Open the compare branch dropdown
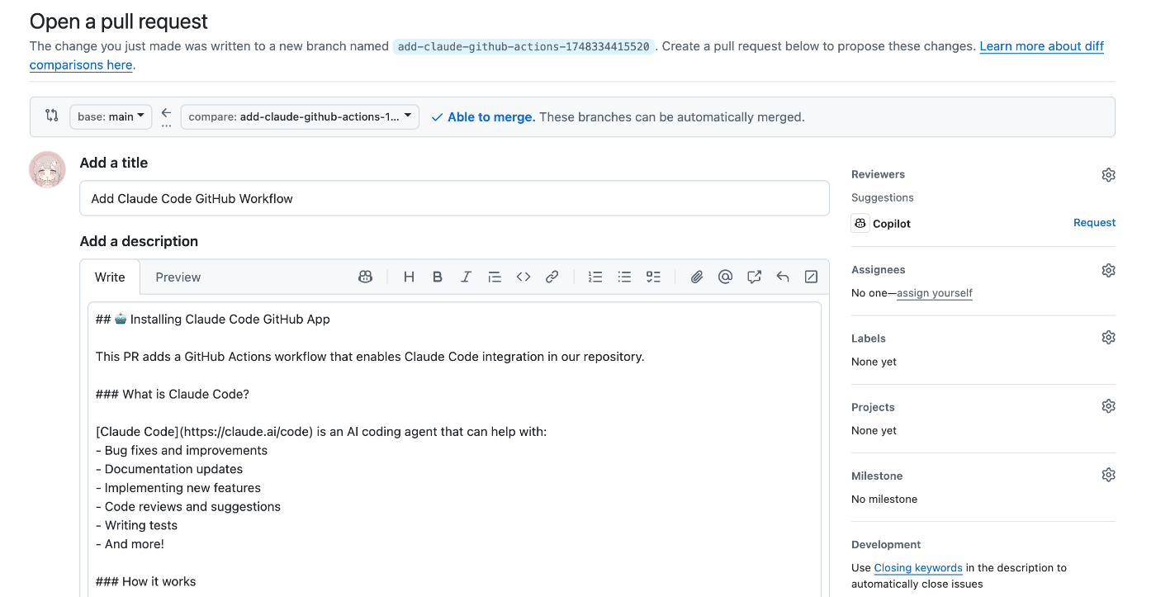The height and width of the screenshot is (597, 1156). (x=300, y=116)
